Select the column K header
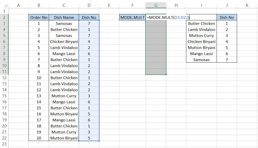The image size is (258, 148). pyautogui.click(x=247, y=5)
